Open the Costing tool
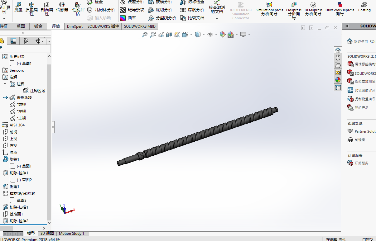Viewport: 376px width, 241px height. [x=364, y=7]
